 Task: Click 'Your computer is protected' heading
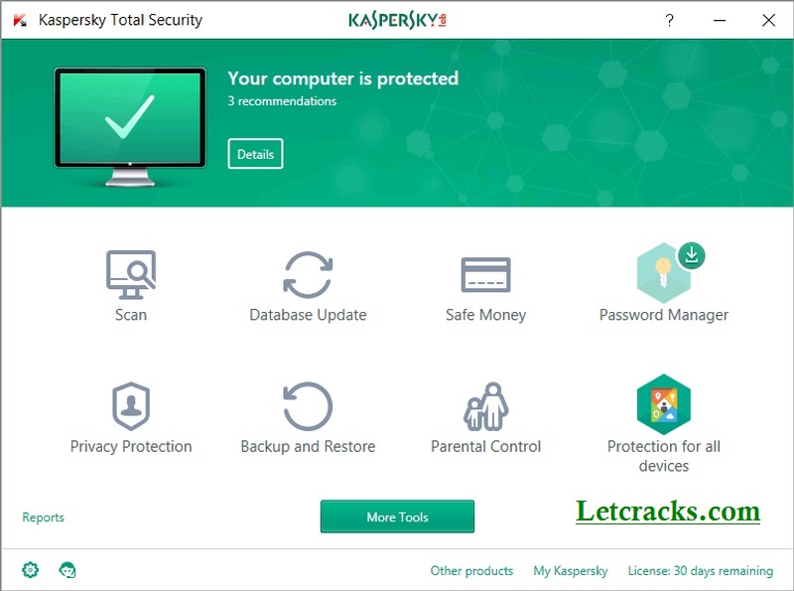[x=342, y=78]
